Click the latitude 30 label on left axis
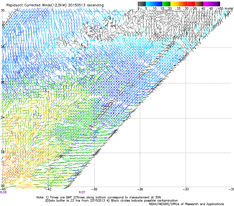Image resolution: width=234 pixels, height=206 pixels. [x=3, y=10]
